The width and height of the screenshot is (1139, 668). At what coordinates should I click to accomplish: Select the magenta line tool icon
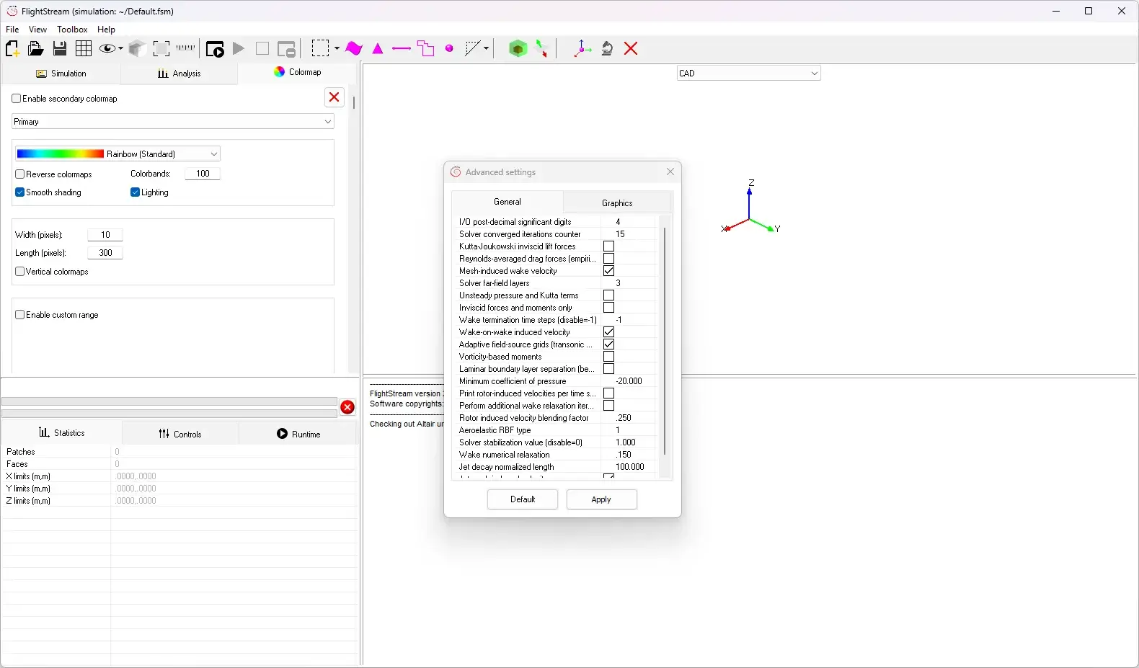coord(402,49)
